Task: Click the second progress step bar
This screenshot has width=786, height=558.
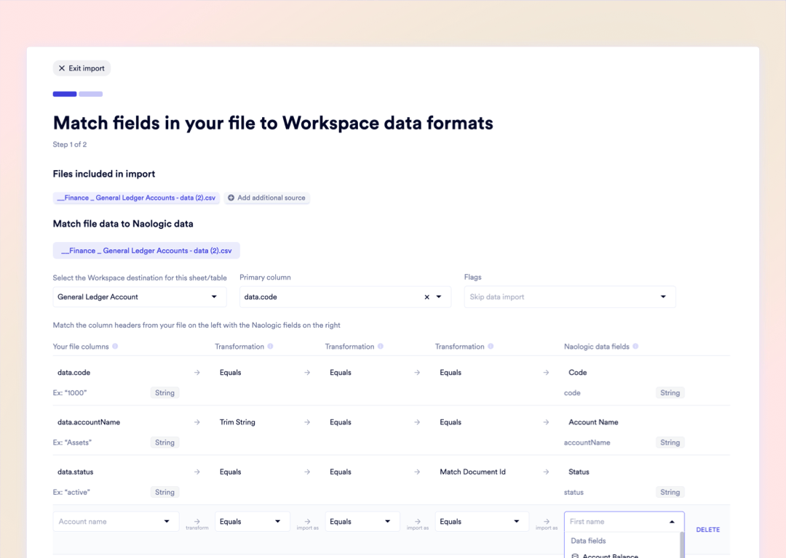Action: (x=90, y=94)
